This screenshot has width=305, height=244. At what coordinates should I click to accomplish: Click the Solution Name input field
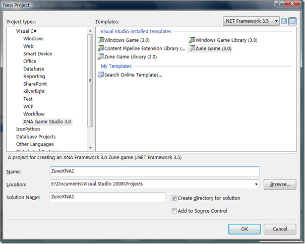(x=107, y=197)
